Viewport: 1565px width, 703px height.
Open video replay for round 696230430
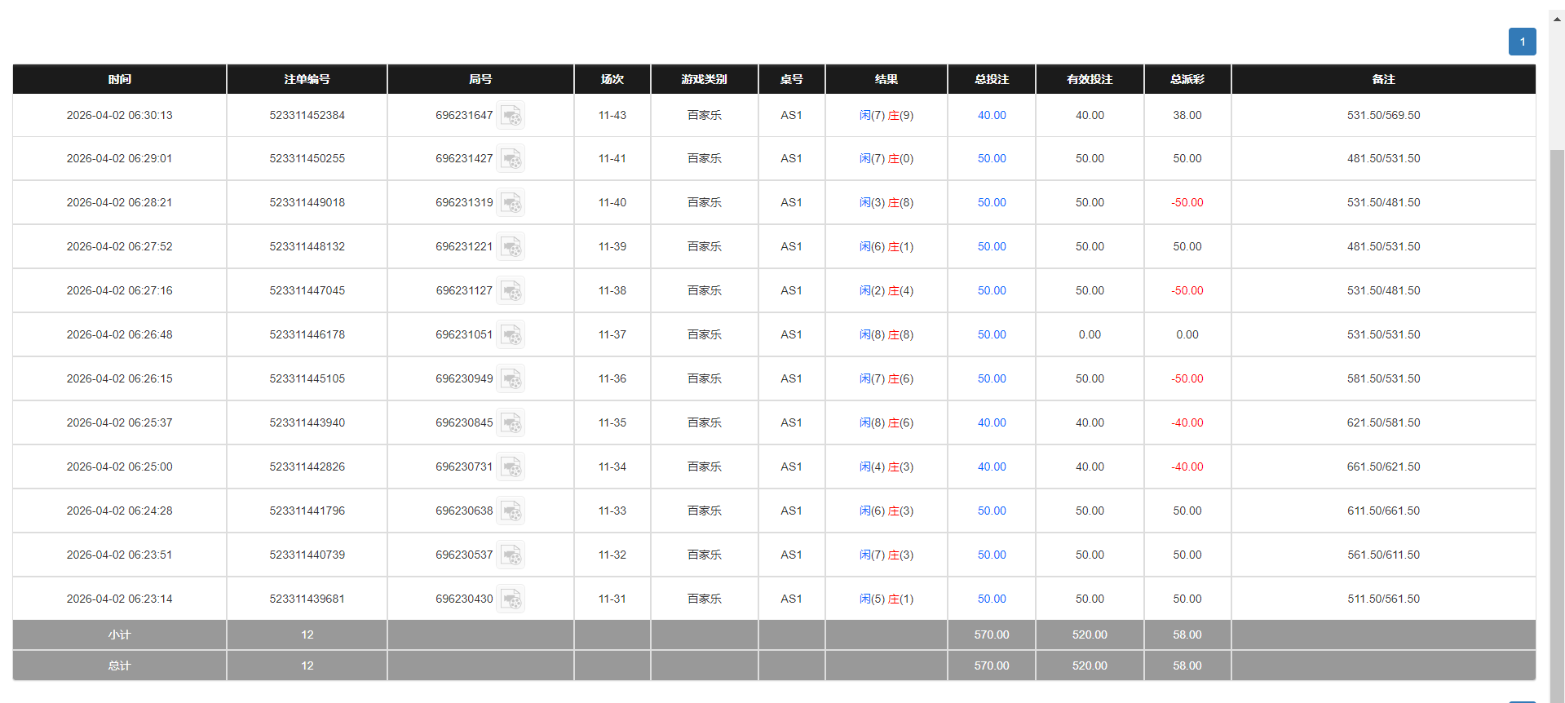511,599
